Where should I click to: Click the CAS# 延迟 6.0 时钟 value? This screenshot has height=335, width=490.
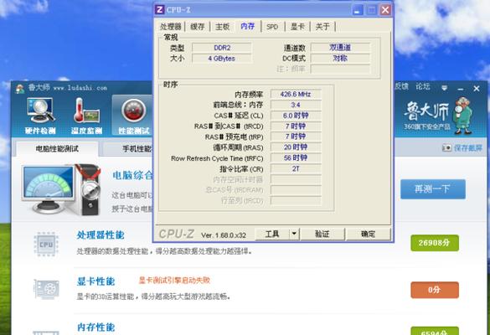tap(296, 116)
